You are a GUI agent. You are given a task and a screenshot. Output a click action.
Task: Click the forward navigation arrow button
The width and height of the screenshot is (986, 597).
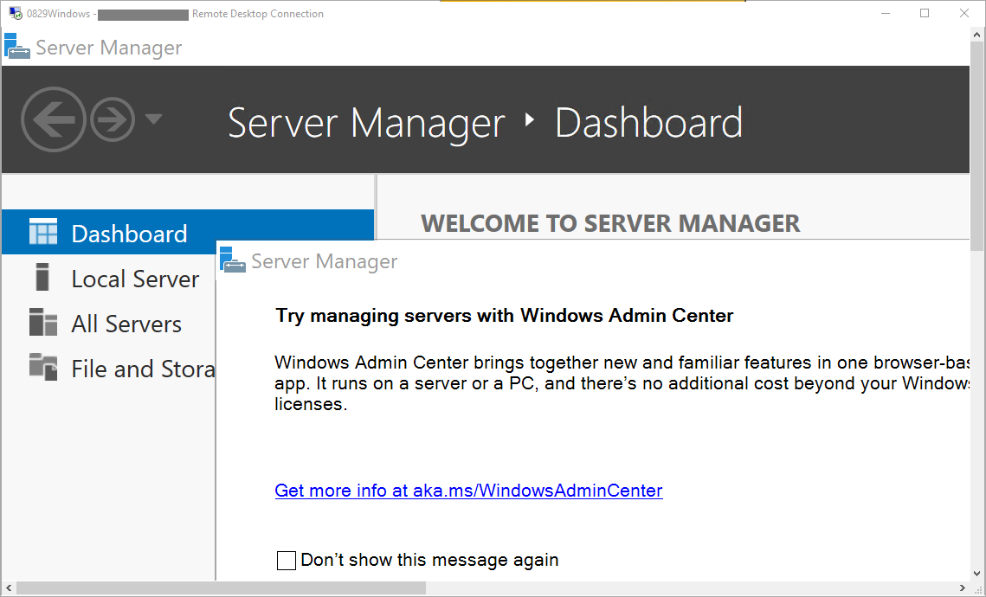(113, 119)
